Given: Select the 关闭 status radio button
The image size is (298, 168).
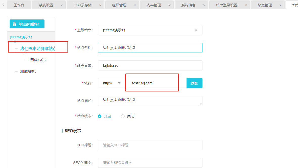Looking at the screenshot, I should (123, 116).
